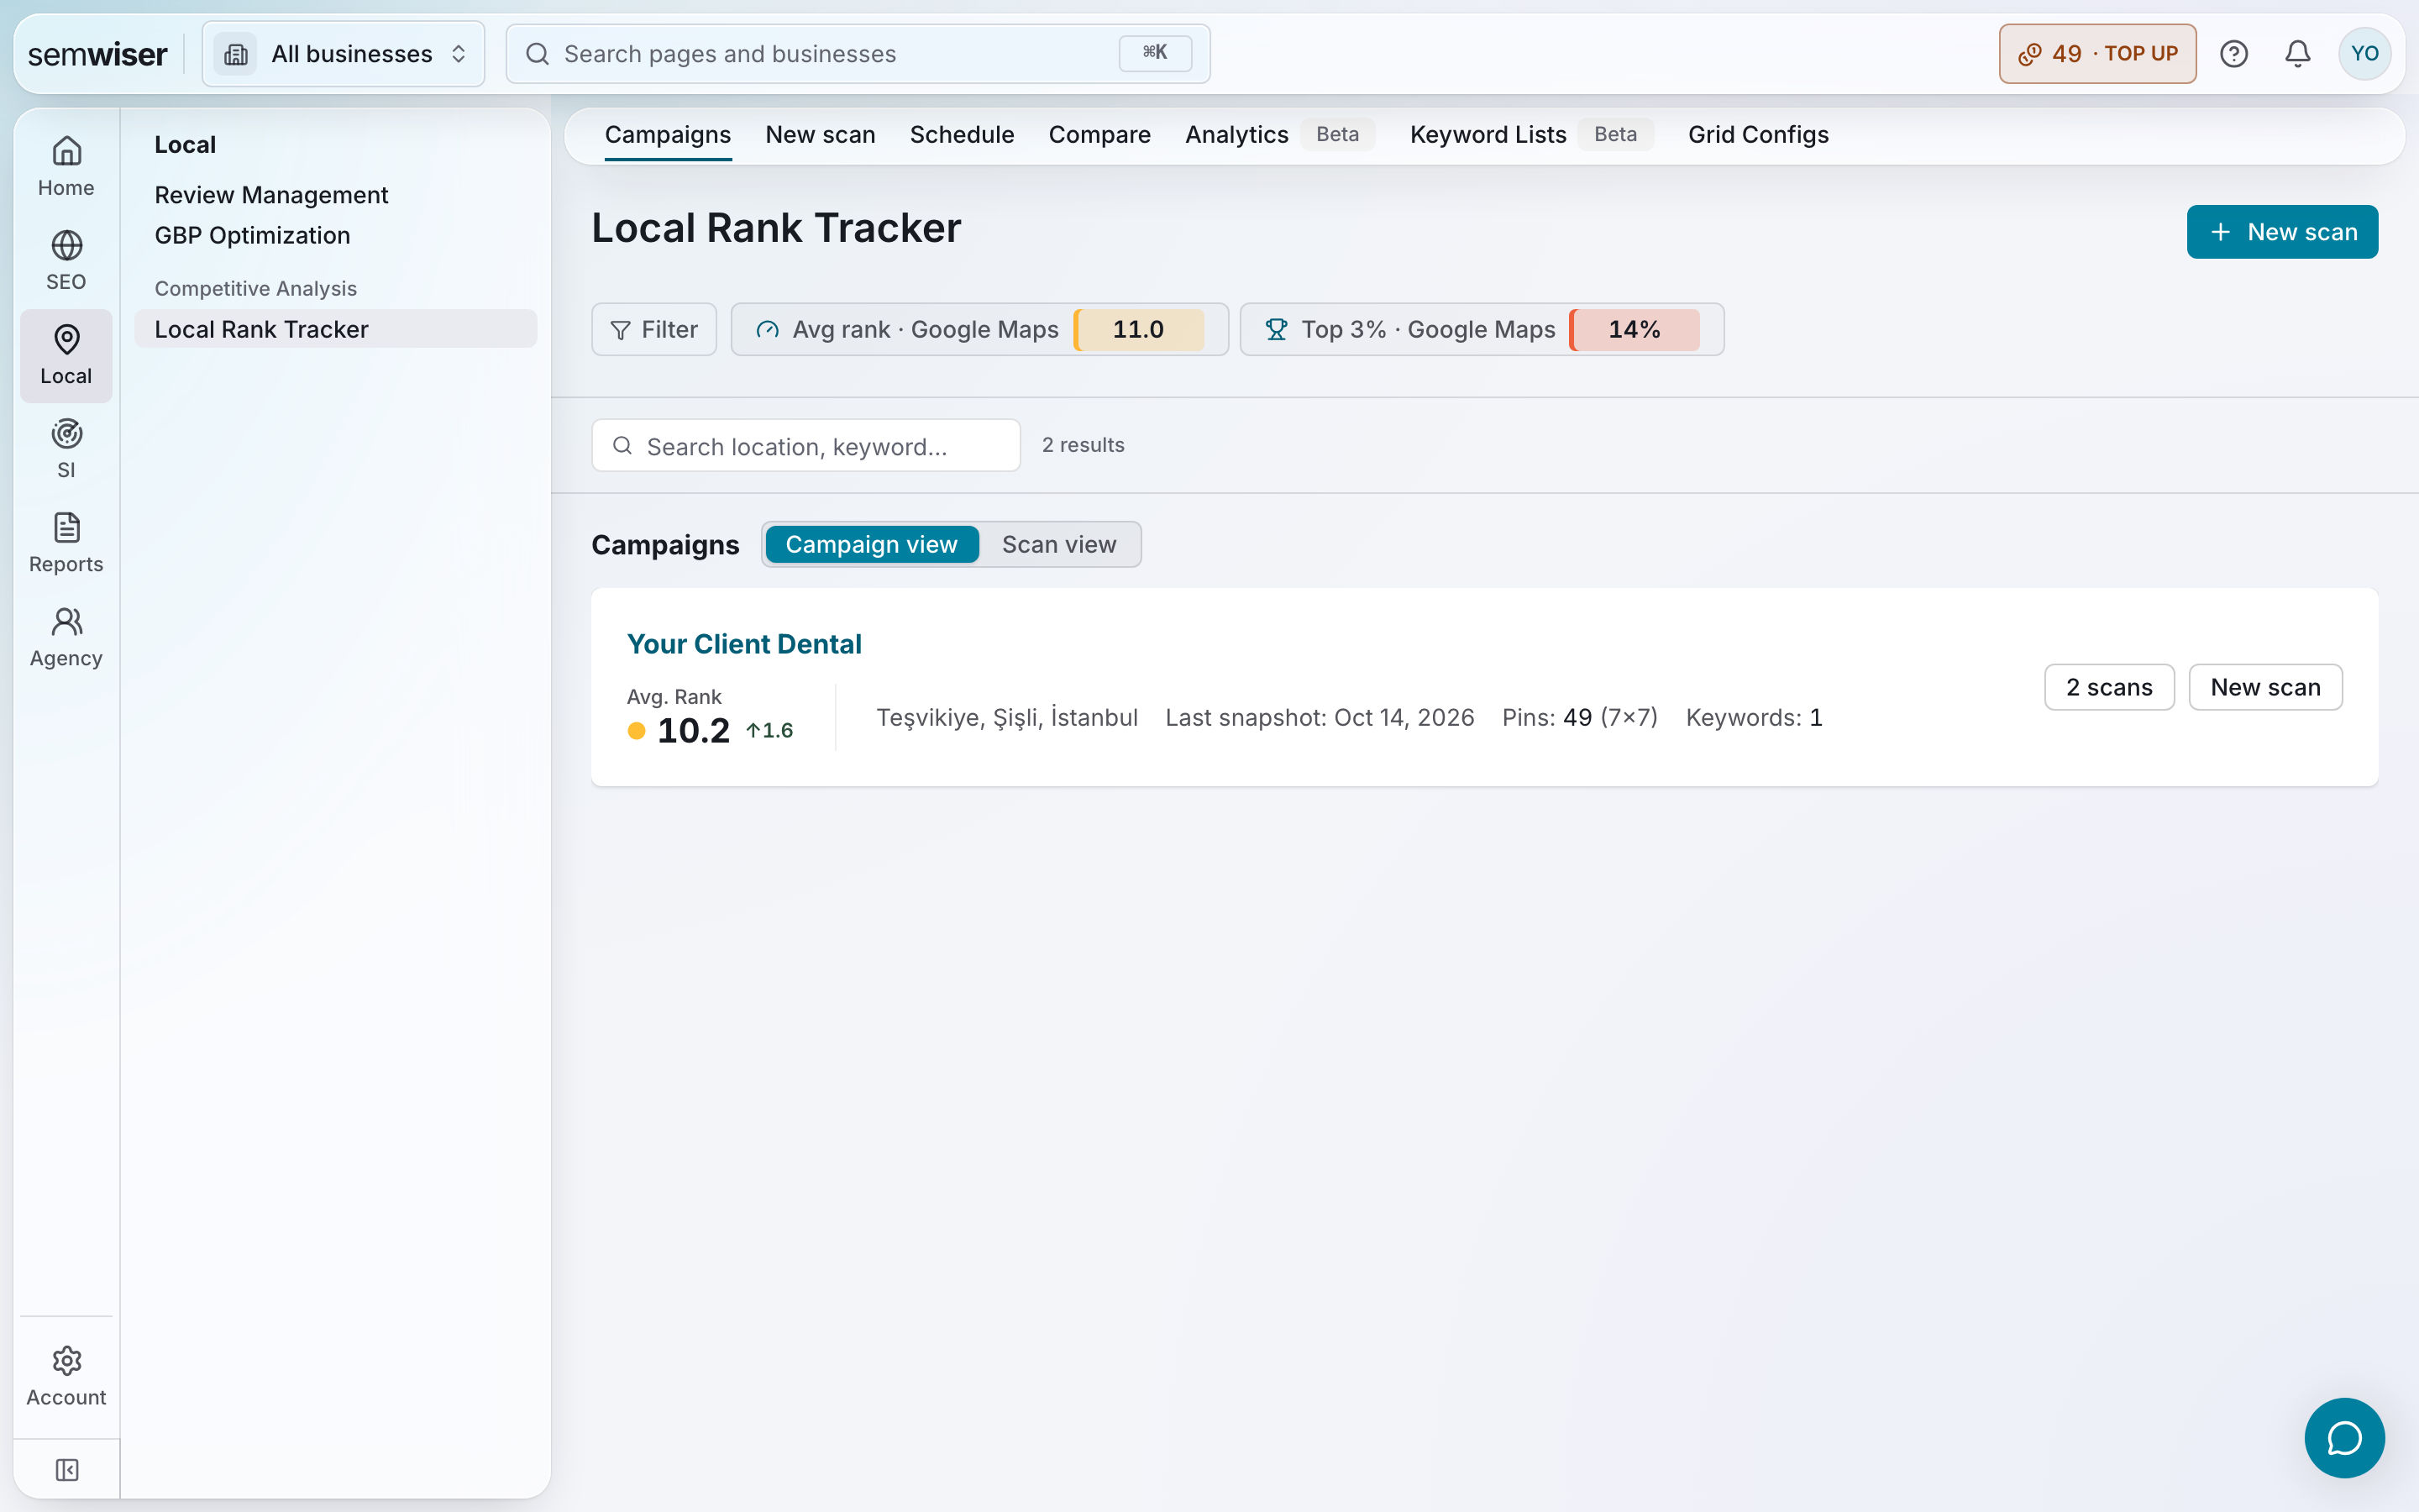Open Review Management in Local menu
The image size is (2419, 1512).
click(x=271, y=195)
